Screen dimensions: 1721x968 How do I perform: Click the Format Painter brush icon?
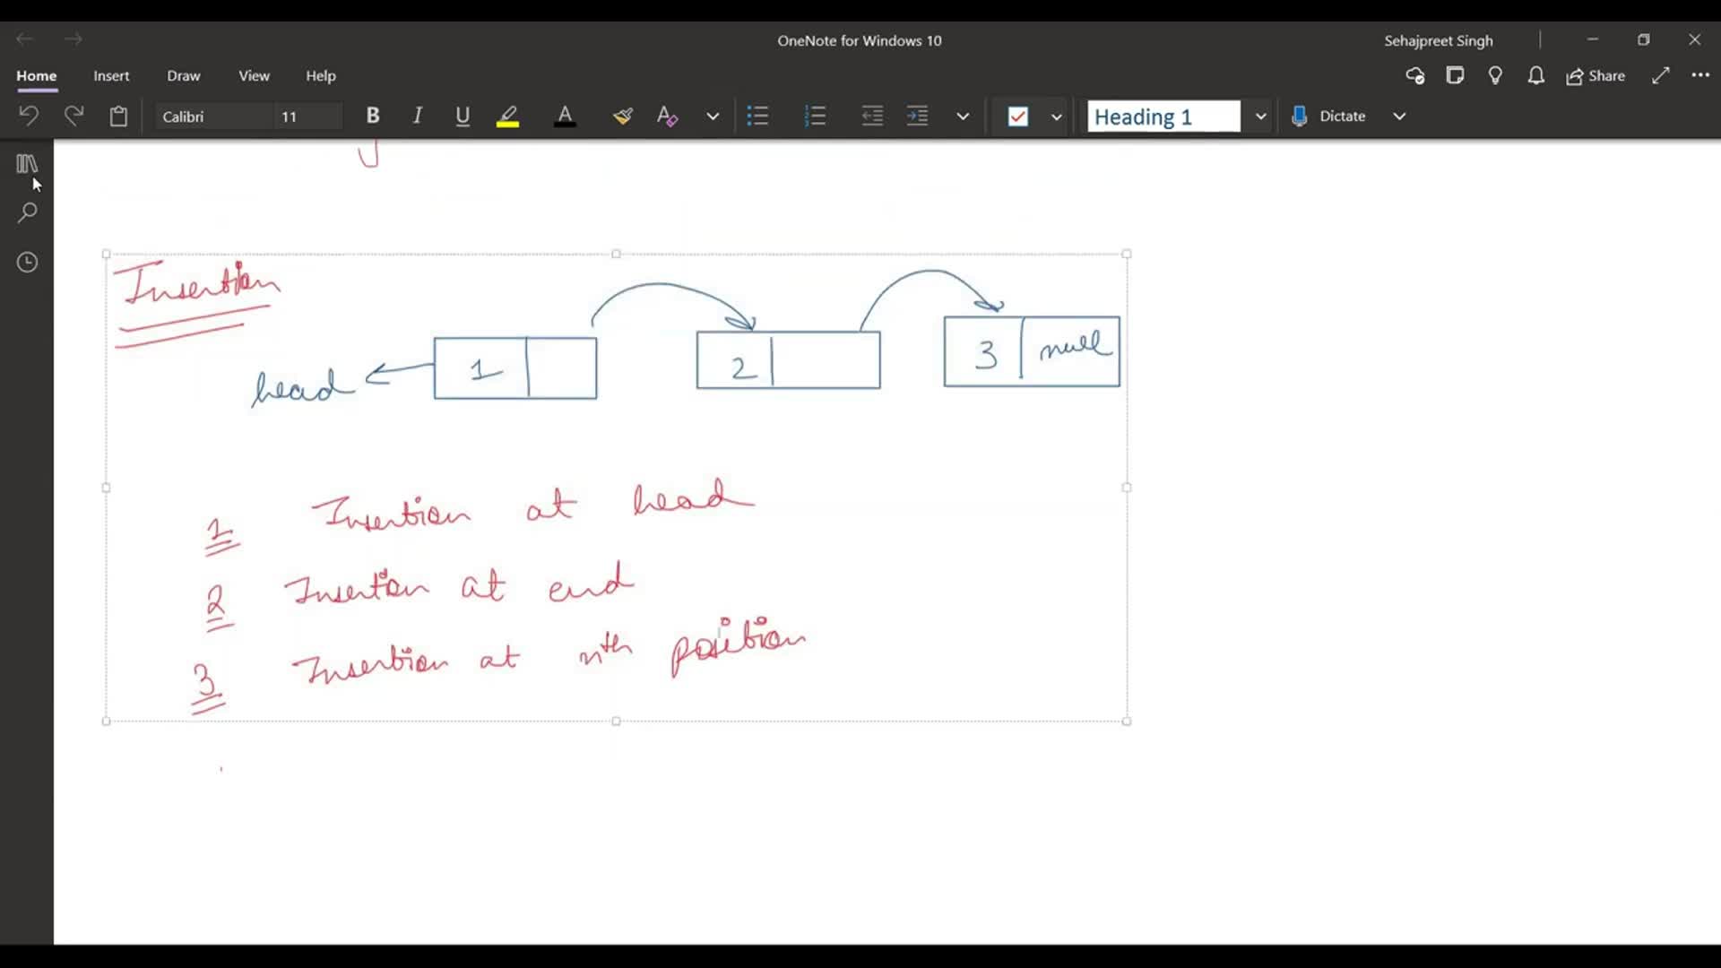coord(622,117)
